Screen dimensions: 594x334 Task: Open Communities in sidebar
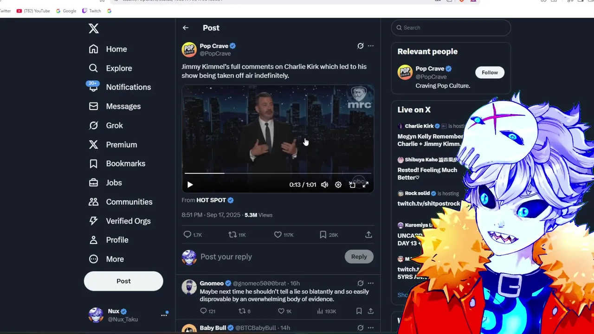[x=120, y=202]
